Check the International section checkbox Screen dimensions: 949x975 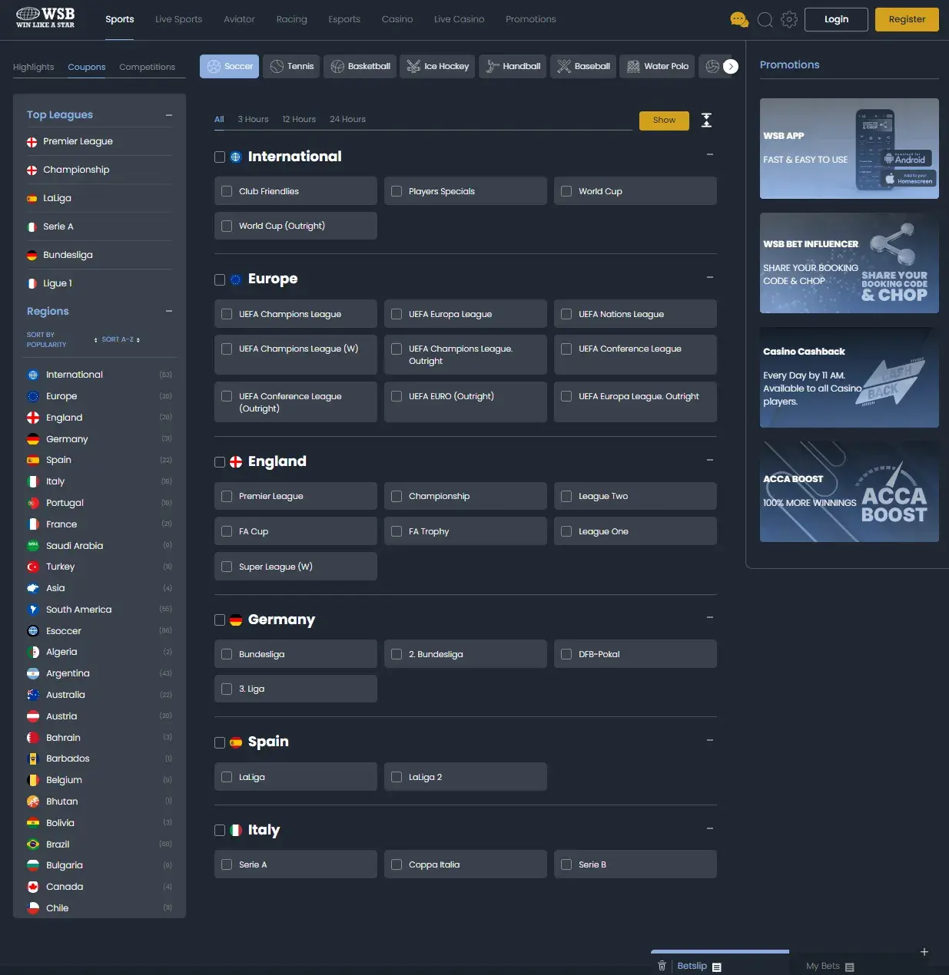(220, 157)
